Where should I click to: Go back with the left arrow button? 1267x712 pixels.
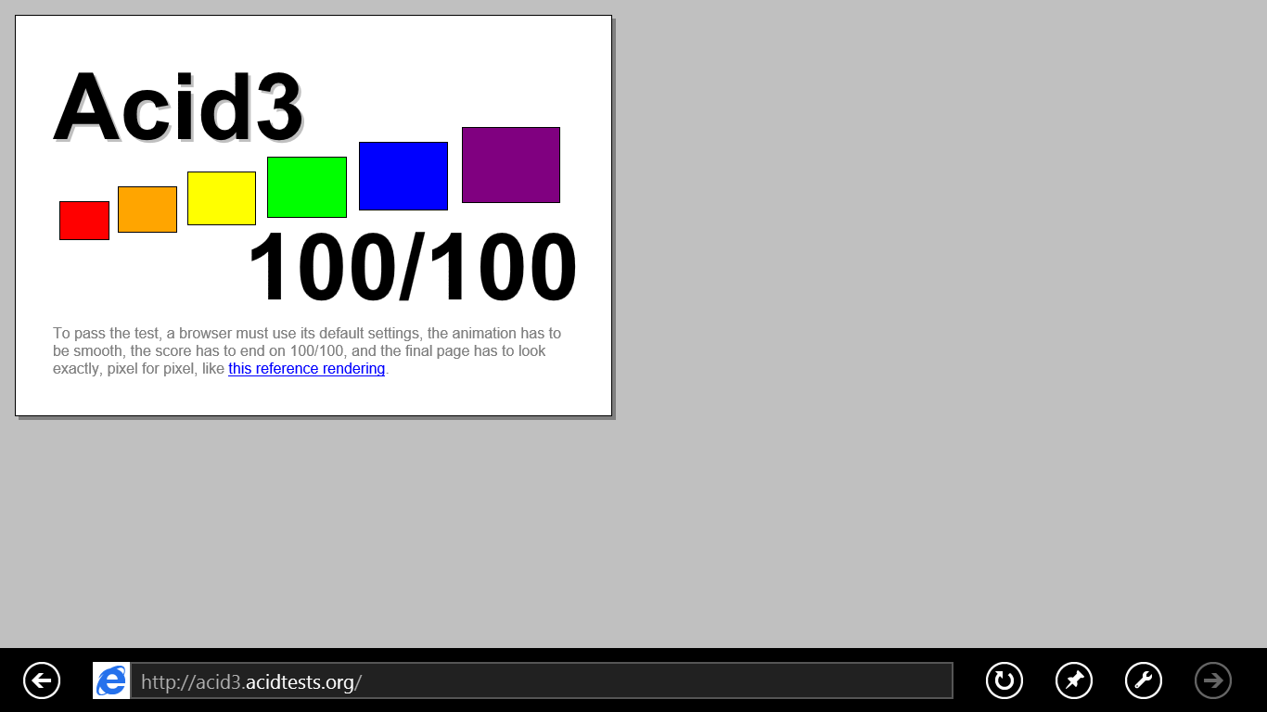click(x=42, y=680)
